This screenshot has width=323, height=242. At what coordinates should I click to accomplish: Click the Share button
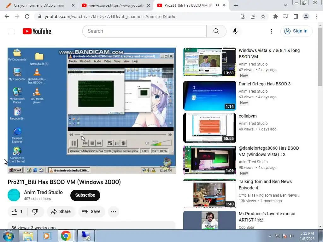coord(61,211)
